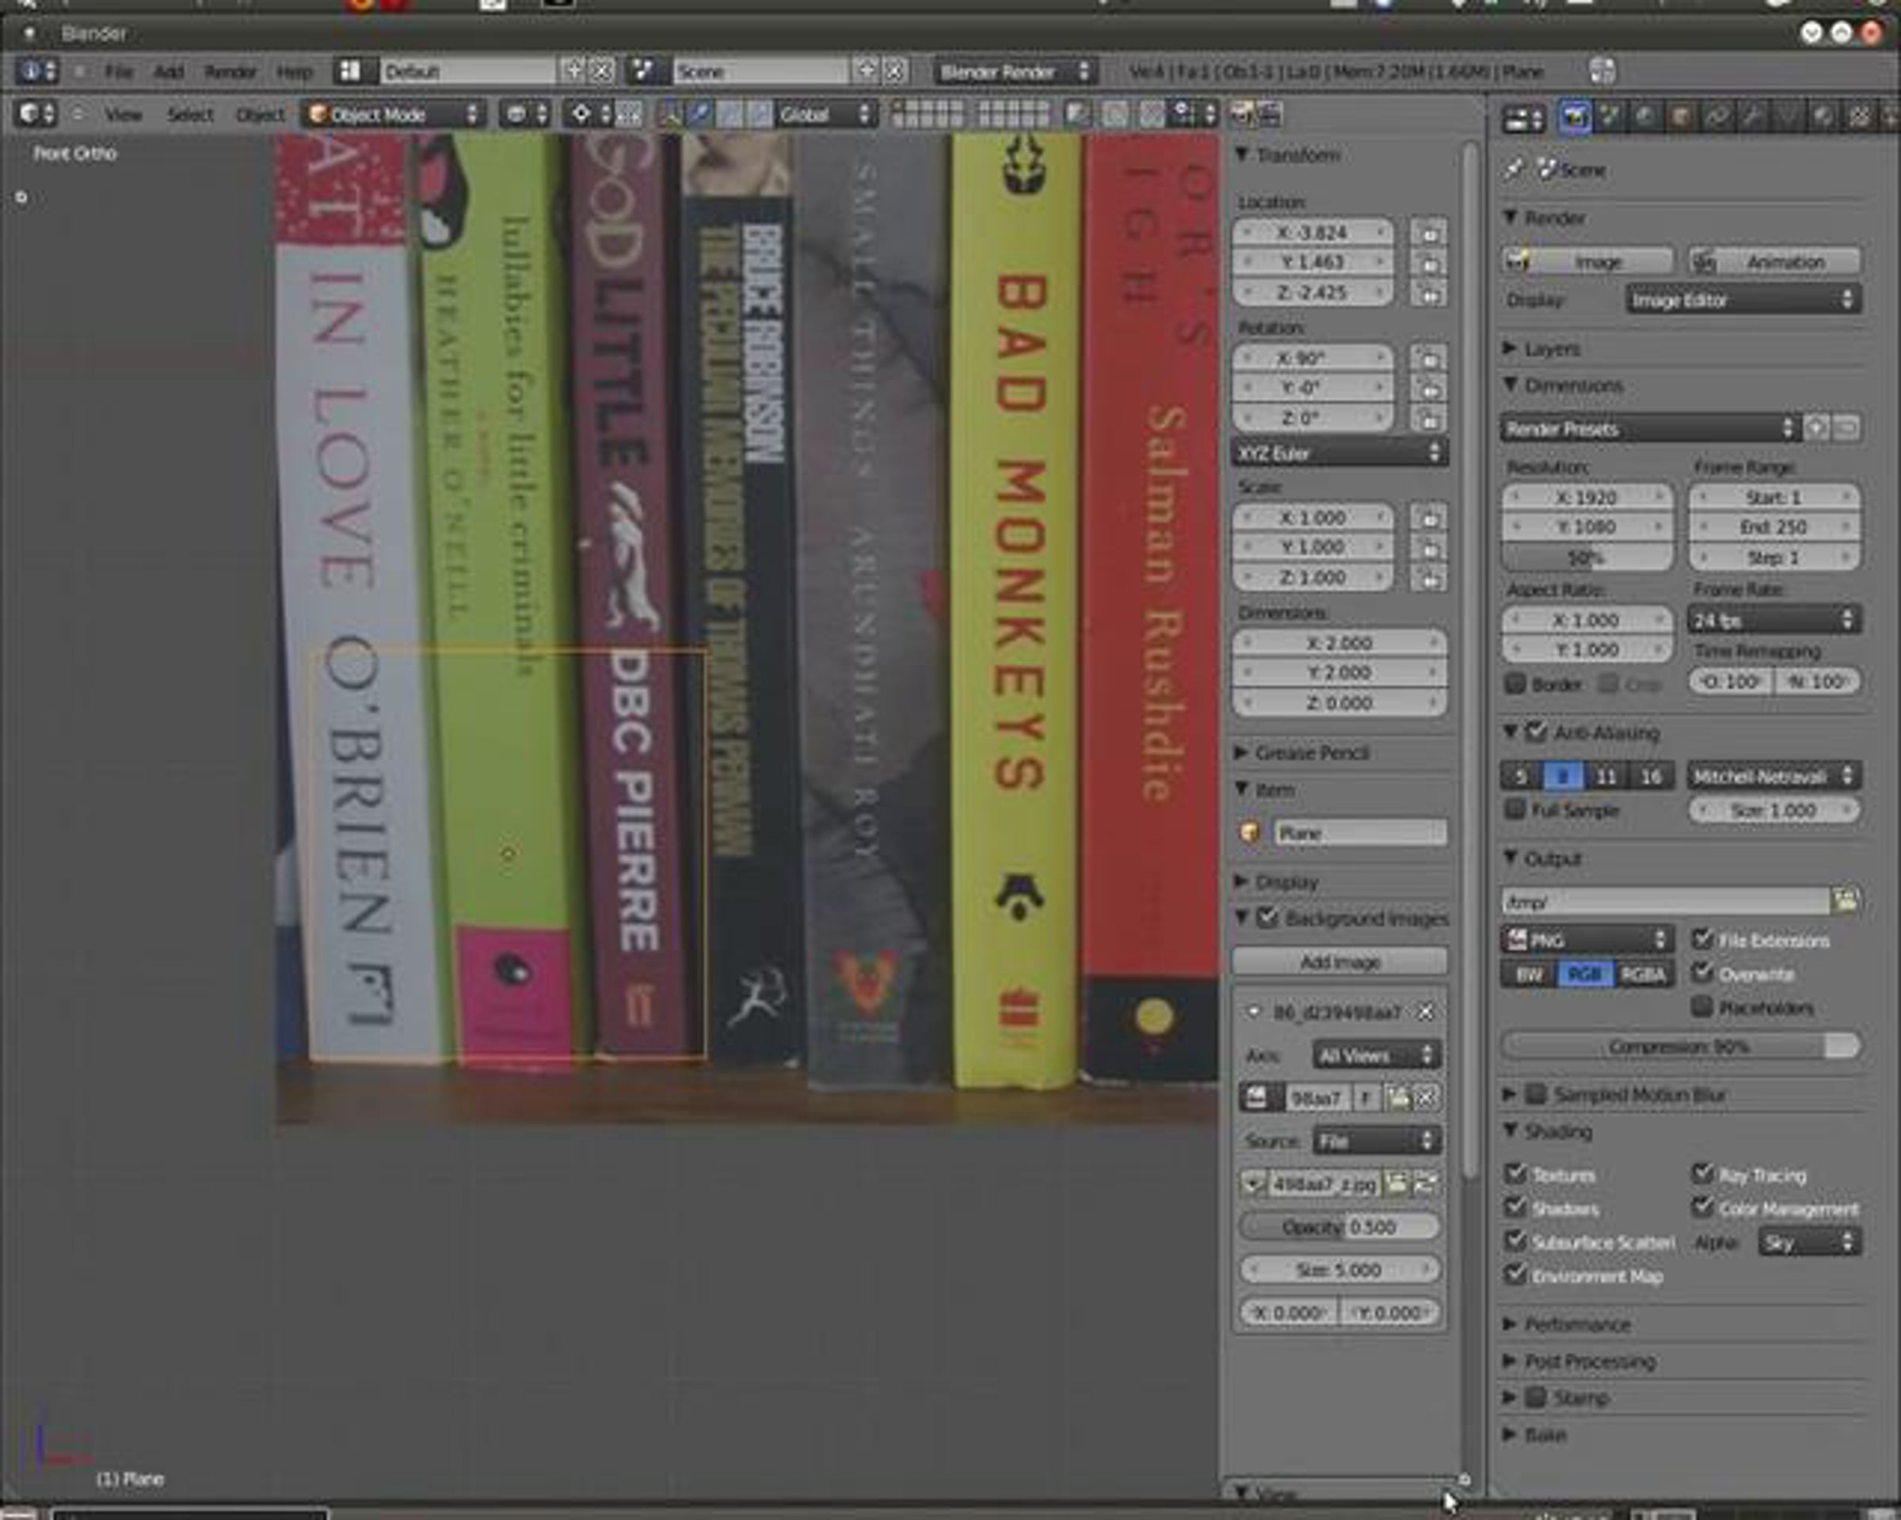Open the Scene properties tab icon
The image size is (1901, 1520).
[x=1610, y=117]
